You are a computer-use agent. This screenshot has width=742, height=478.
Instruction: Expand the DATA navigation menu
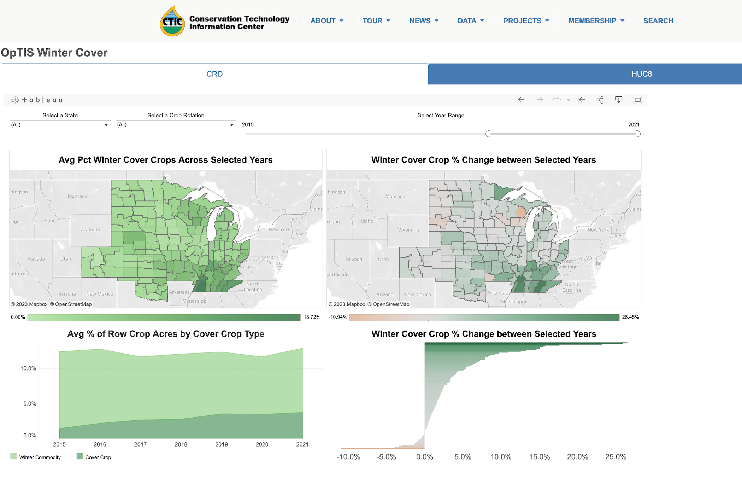pos(471,21)
